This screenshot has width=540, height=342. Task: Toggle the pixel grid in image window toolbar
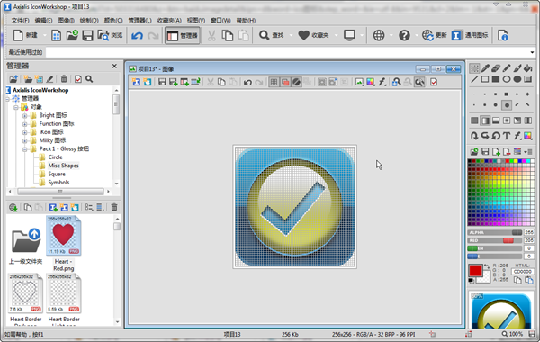pos(274,82)
